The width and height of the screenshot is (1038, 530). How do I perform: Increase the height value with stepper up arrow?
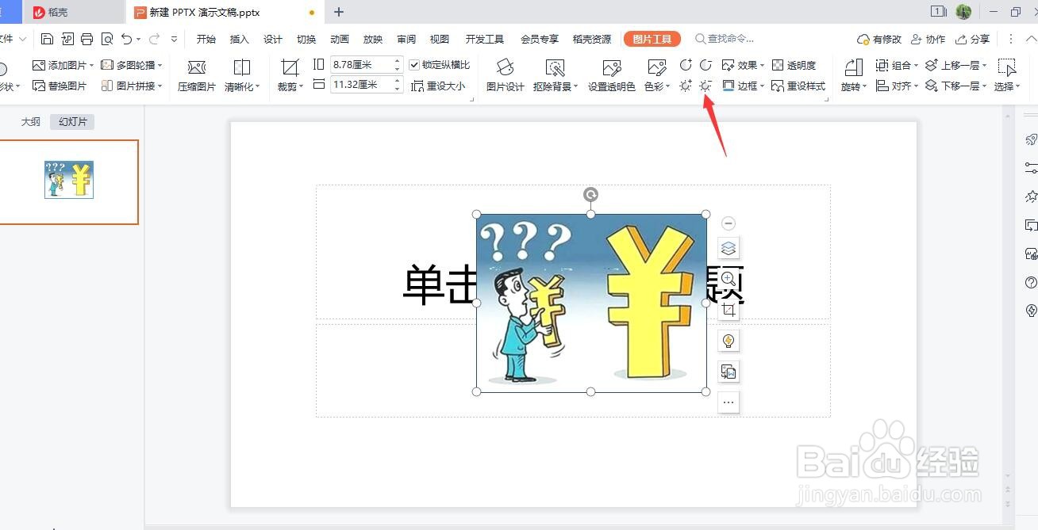click(x=398, y=61)
